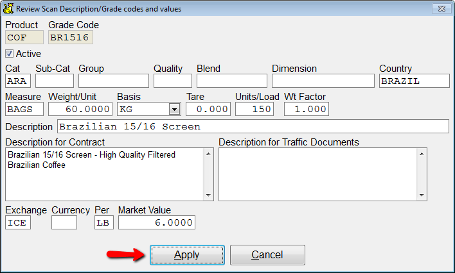Click the Tare field 0.000
The height and width of the screenshot is (273, 455).
click(208, 109)
